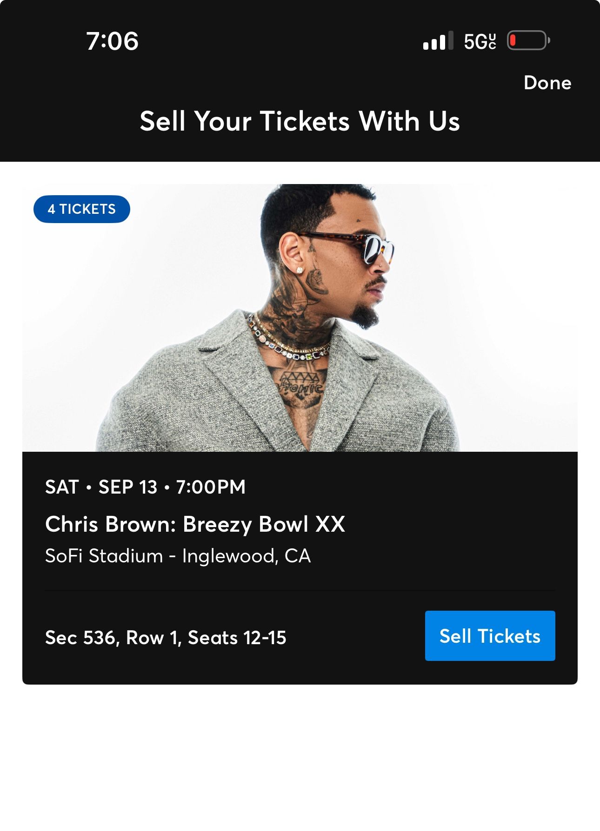The height and width of the screenshot is (831, 600).
Task: Select the Seats 12-15 text
Action: (237, 638)
